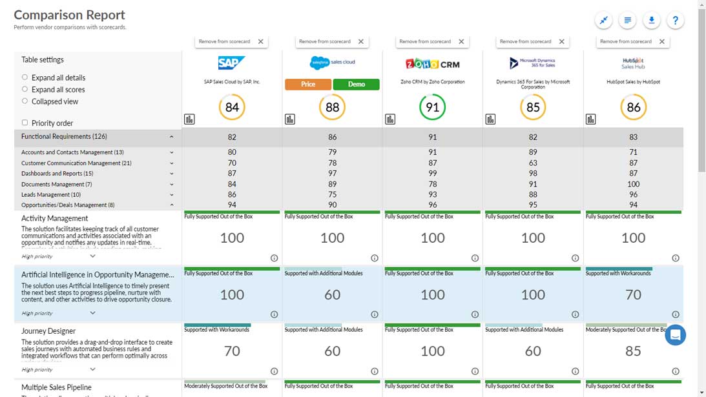Click the Accounts and Contacts Management row
Viewport: 706px width, 397px height.
tap(72, 152)
